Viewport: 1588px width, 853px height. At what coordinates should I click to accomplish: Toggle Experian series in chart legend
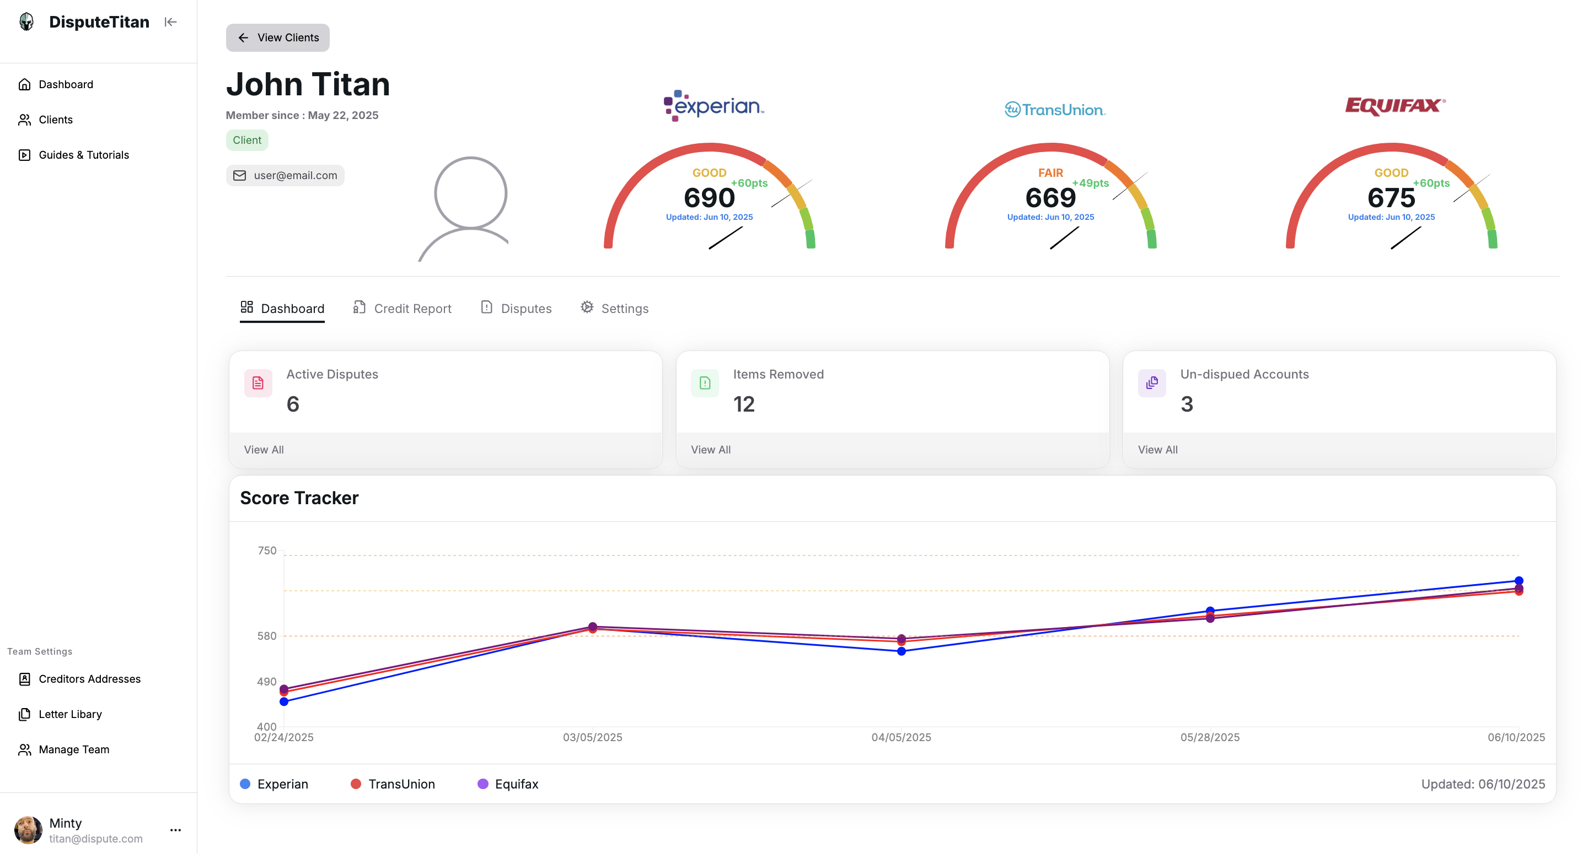(x=273, y=784)
